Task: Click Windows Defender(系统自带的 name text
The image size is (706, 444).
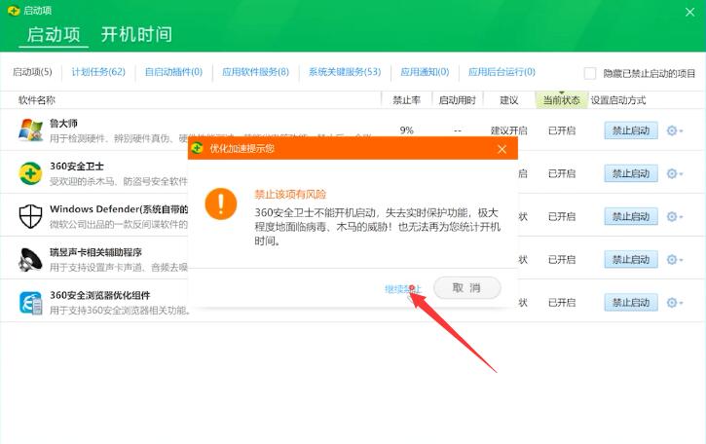Action: (119, 209)
